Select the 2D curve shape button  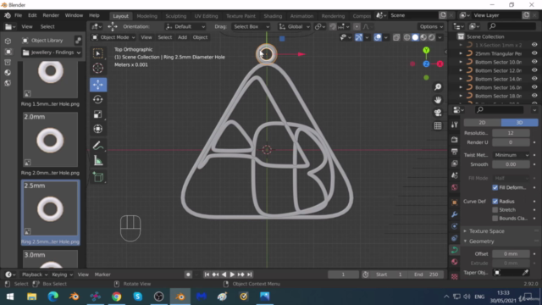pyautogui.click(x=482, y=122)
